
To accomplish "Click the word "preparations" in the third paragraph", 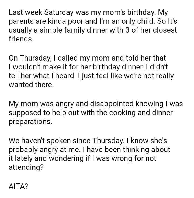I will pos(30,122).
